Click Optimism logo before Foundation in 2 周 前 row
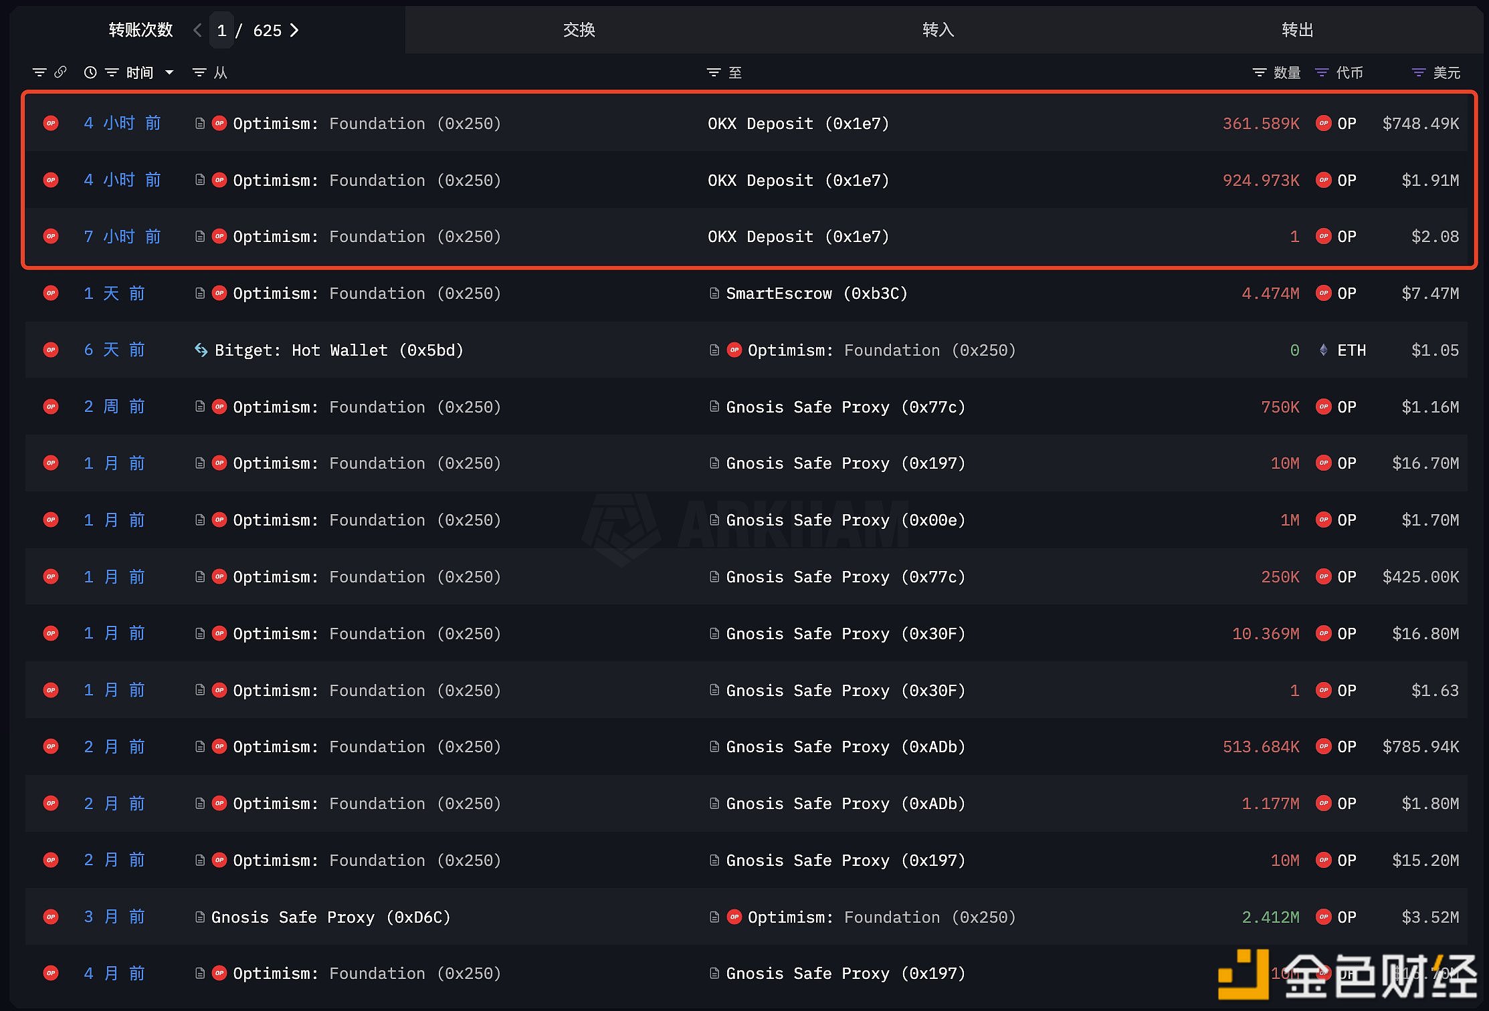Image resolution: width=1489 pixels, height=1011 pixels. 219,407
